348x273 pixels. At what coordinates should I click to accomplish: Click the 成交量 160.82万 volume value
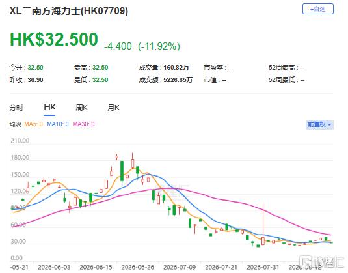(x=176, y=68)
